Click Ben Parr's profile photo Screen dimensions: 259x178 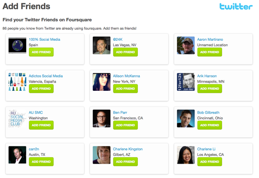(x=102, y=118)
